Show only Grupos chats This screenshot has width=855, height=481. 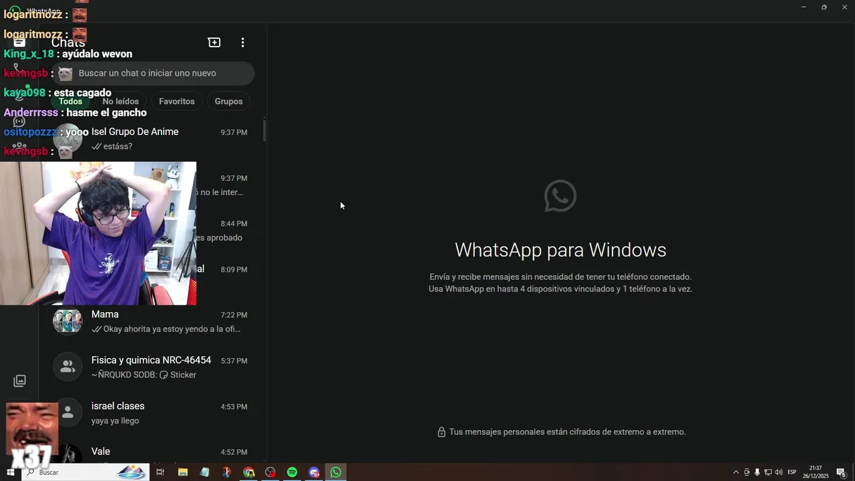(228, 102)
